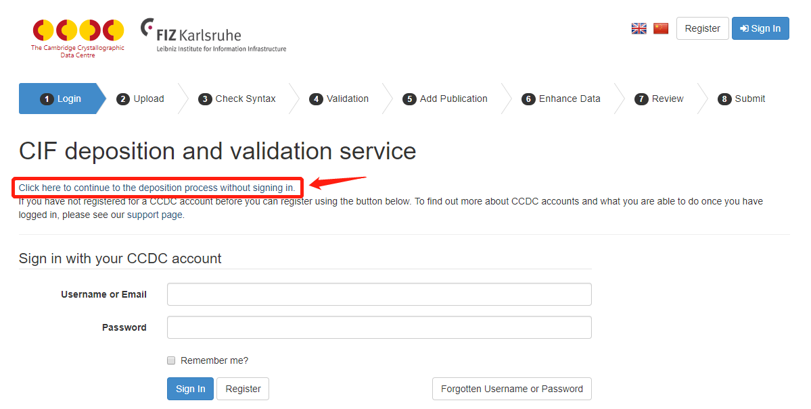
Task: Select step 2 Upload in wizard
Action: pyautogui.click(x=141, y=99)
